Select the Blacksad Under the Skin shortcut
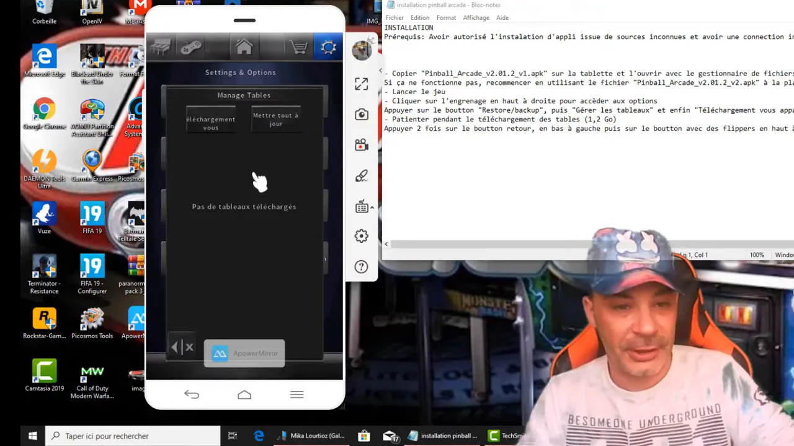The height and width of the screenshot is (446, 794). tap(92, 66)
